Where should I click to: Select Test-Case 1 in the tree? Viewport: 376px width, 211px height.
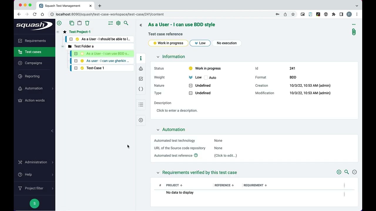95,68
